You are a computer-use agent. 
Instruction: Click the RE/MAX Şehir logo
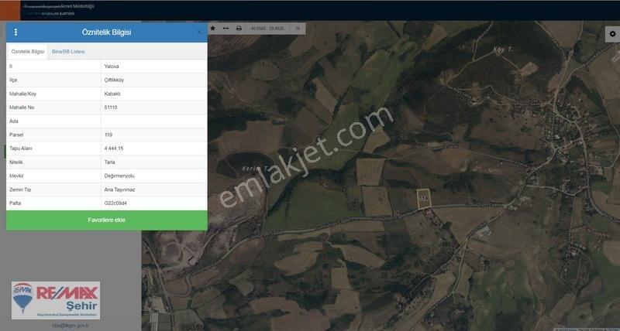pyautogui.click(x=56, y=300)
